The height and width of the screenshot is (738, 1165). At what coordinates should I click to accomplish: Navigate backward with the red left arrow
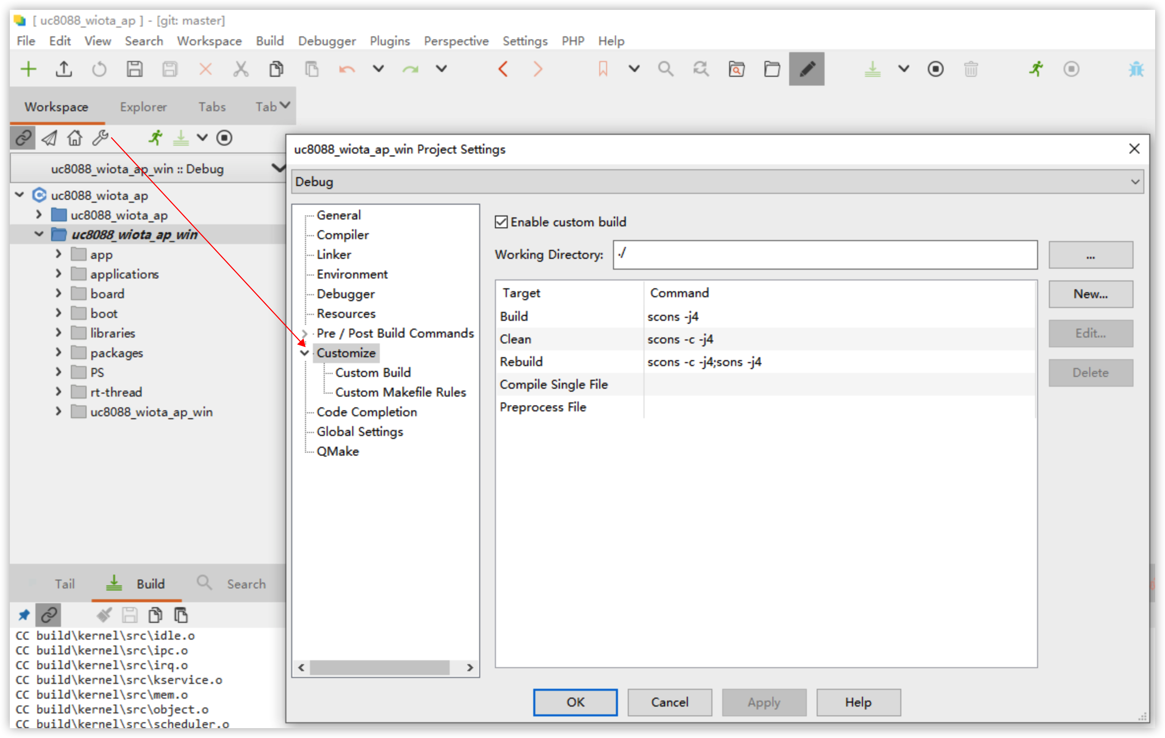click(x=502, y=69)
